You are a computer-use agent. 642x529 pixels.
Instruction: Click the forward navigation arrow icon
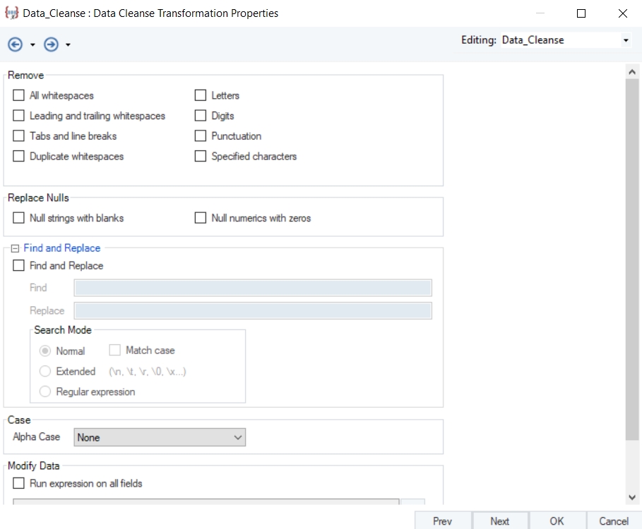point(51,44)
